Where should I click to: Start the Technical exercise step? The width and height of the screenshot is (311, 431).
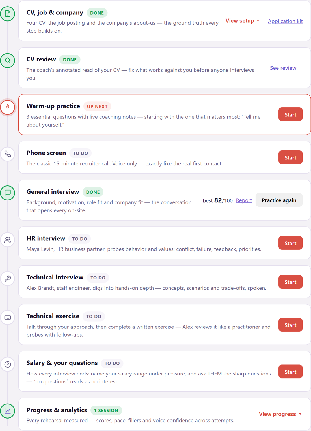point(290,325)
